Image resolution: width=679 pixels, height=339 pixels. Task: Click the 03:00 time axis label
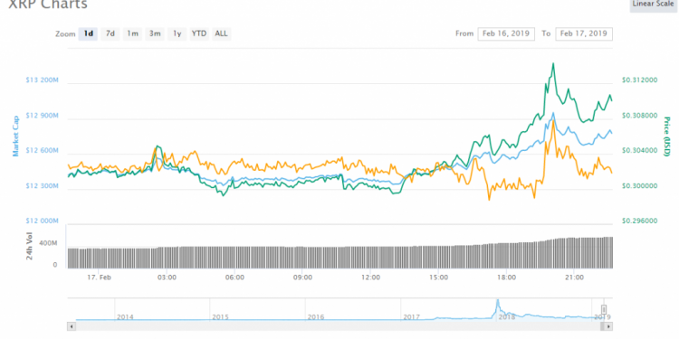[x=167, y=278]
